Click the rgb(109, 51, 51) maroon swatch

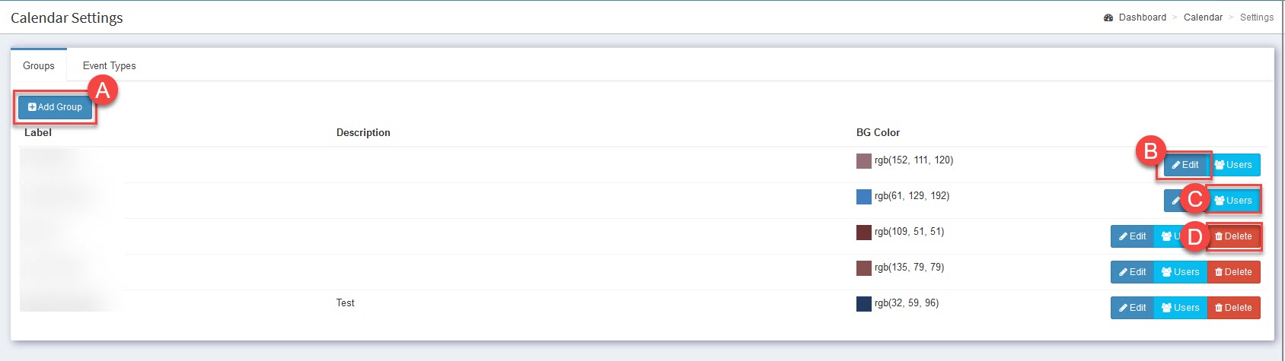click(864, 233)
